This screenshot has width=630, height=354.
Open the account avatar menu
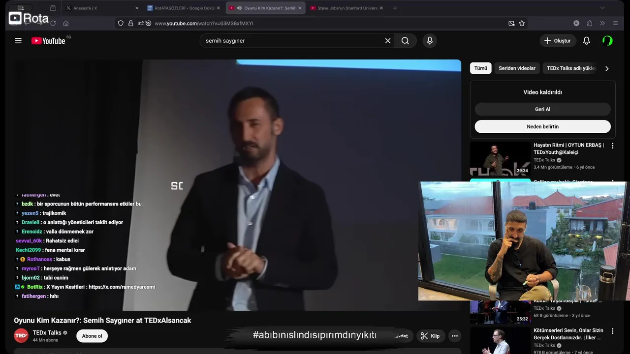click(x=608, y=41)
